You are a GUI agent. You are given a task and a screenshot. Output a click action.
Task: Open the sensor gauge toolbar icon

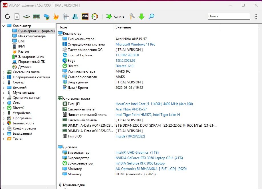coord(95,16)
